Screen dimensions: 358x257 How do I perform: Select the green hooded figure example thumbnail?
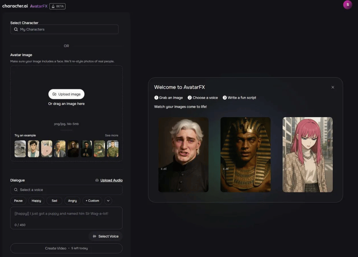tap(100, 149)
